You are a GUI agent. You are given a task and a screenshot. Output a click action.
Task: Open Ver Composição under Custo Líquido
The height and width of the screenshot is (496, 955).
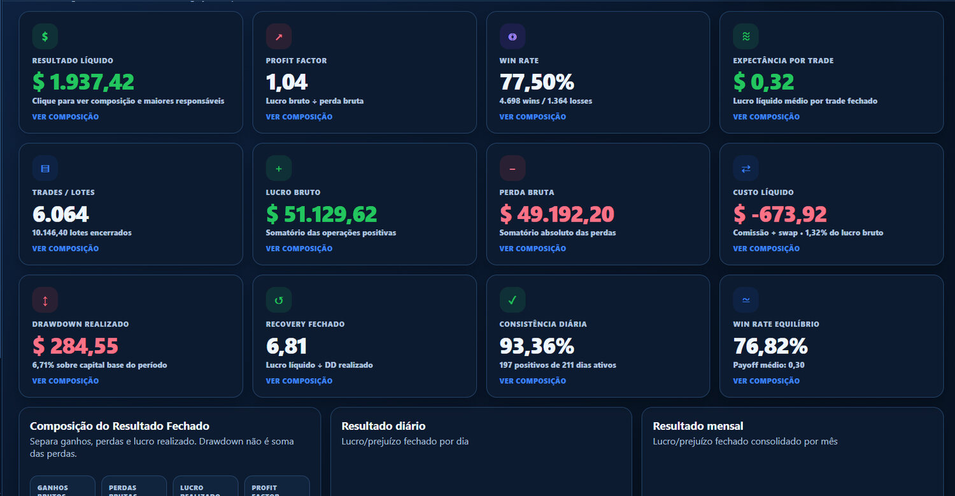point(766,248)
